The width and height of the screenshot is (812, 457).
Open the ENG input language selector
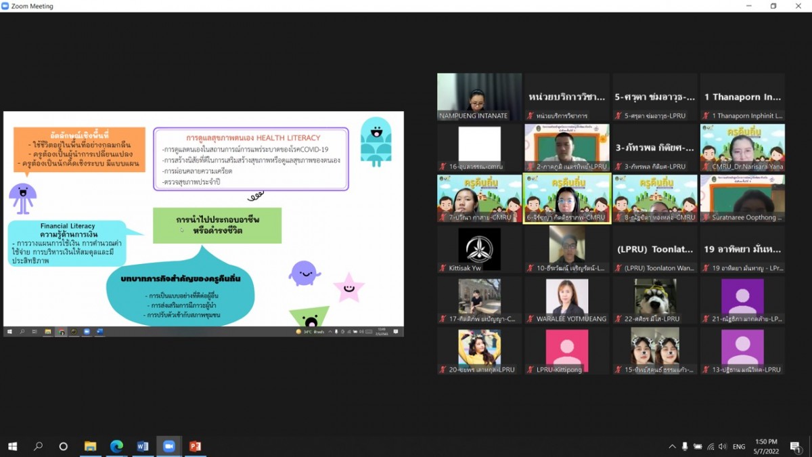pos(739,447)
